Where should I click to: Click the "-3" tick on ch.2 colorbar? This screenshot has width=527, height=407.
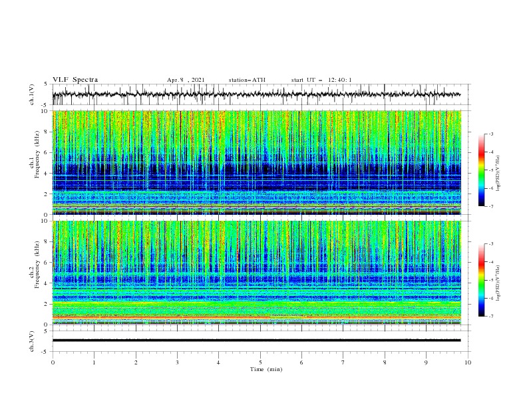[x=490, y=244]
